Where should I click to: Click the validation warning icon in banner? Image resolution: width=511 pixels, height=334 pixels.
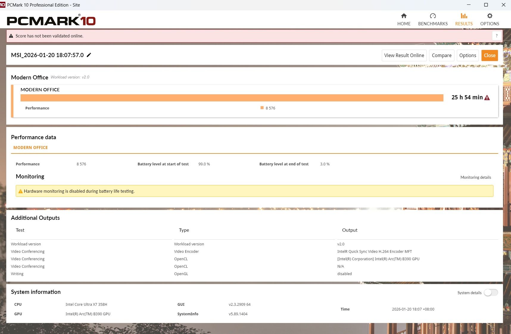[x=11, y=36]
